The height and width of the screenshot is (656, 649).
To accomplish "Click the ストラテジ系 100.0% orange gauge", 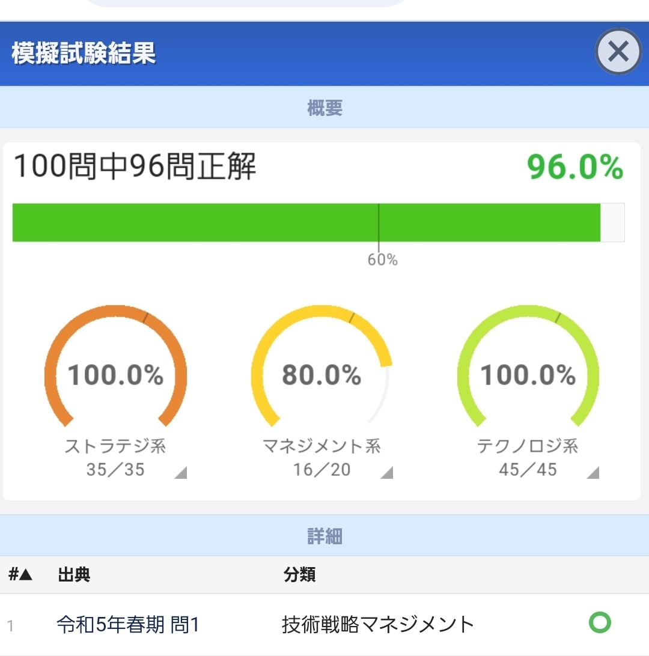I will (x=115, y=366).
